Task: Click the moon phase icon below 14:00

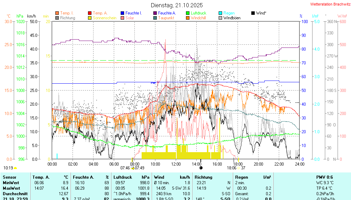Action: tap(201, 168)
